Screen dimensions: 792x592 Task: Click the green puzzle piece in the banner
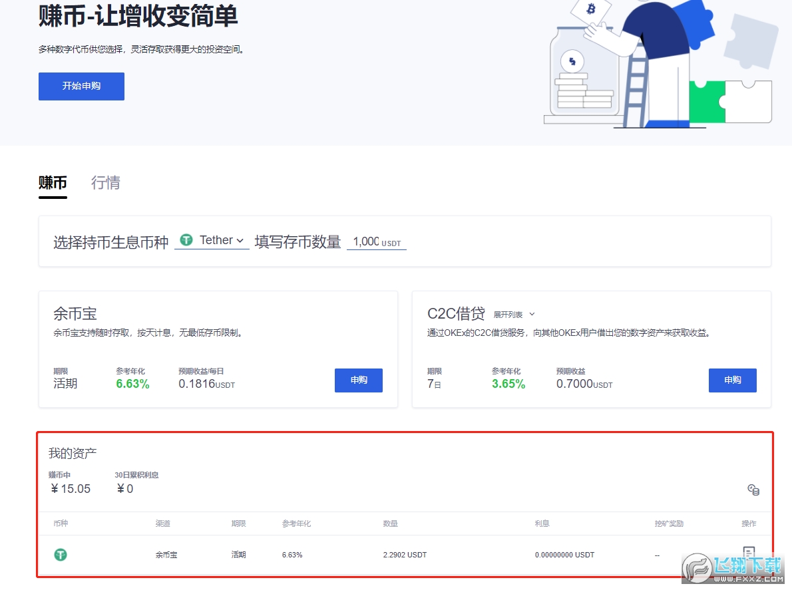click(x=707, y=102)
